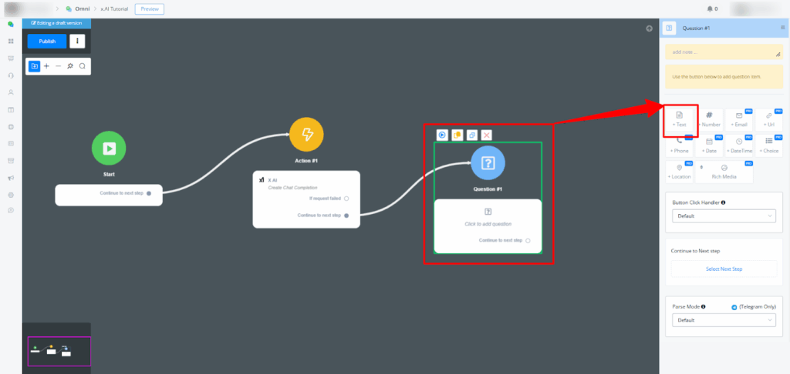Add a Rich Media question item
Image resolution: width=790 pixels, height=374 pixels.
coord(724,172)
